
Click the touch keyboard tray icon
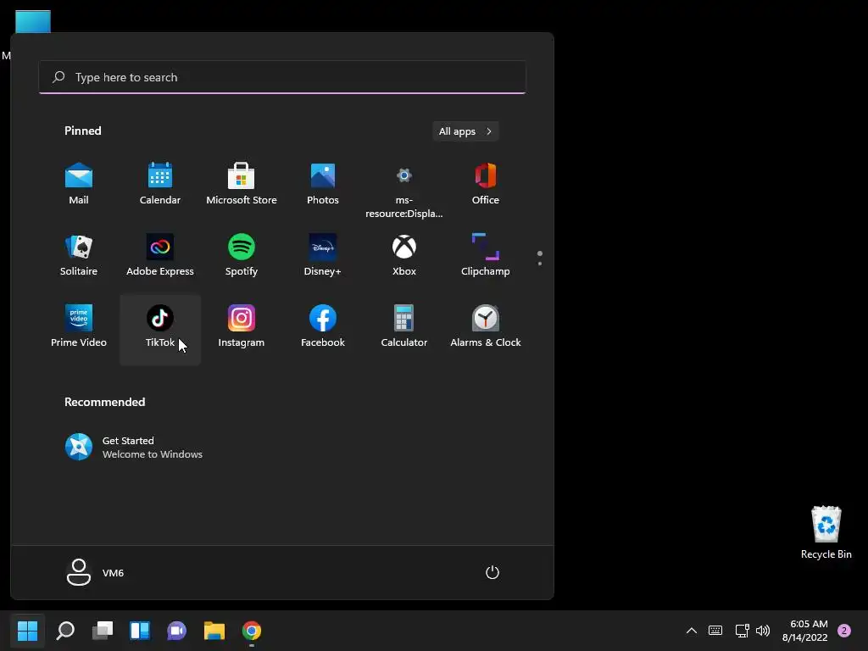715,631
